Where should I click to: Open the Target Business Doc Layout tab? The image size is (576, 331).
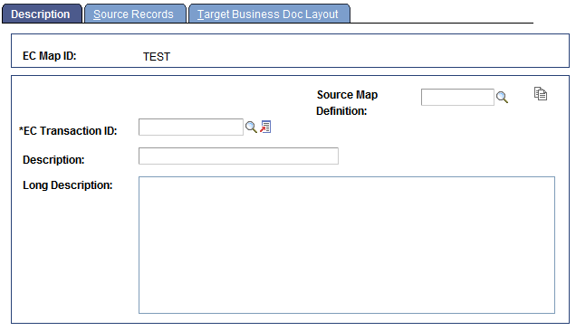[269, 14]
